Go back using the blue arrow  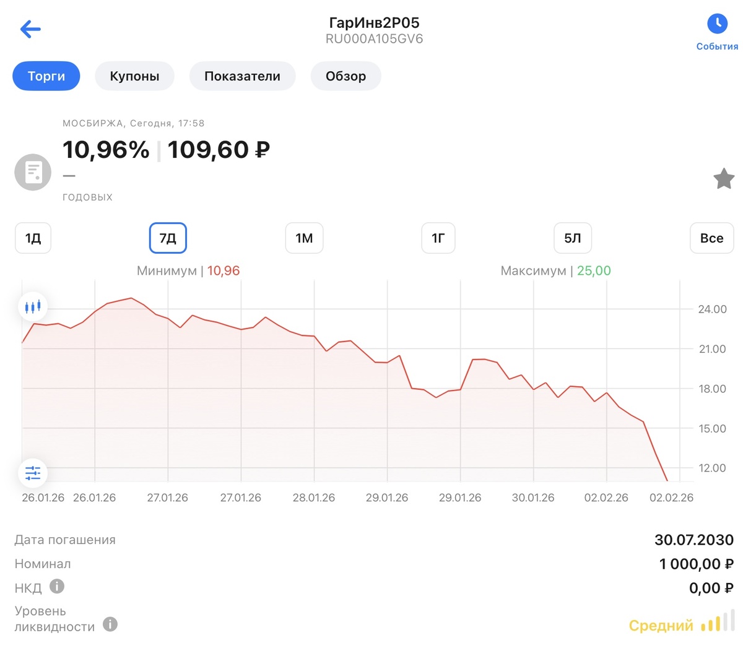pyautogui.click(x=30, y=29)
